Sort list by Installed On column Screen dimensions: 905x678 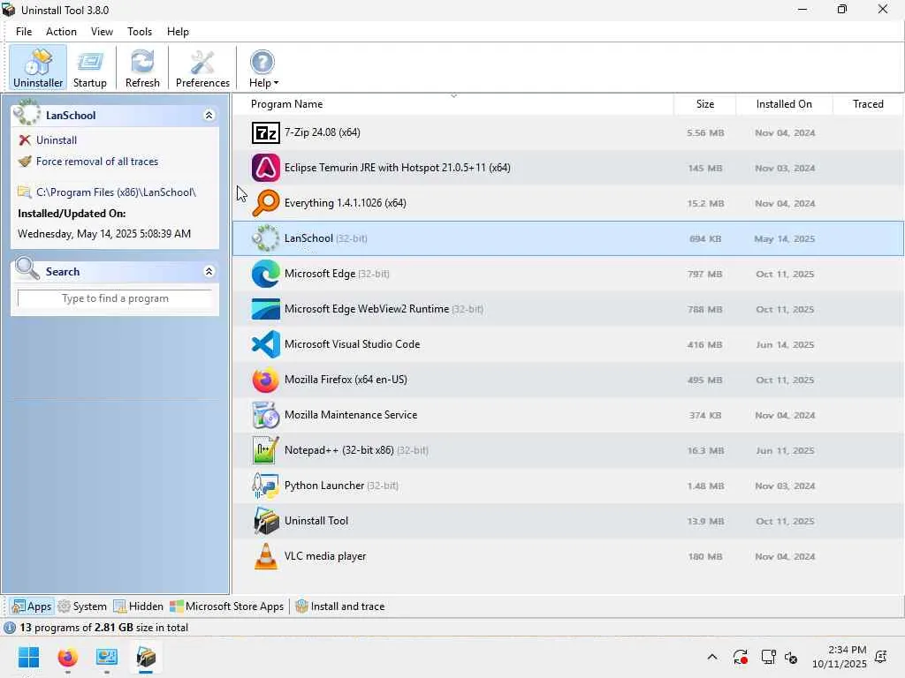click(x=784, y=104)
